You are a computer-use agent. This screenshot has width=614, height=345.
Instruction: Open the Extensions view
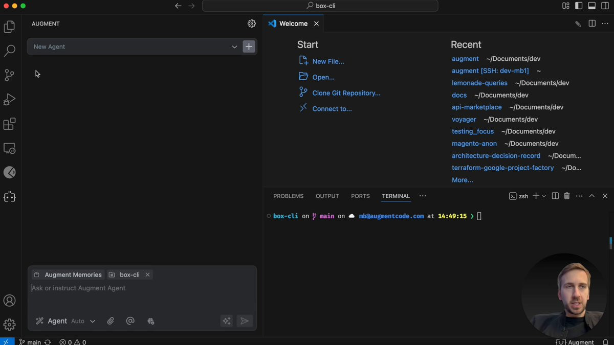point(9,124)
